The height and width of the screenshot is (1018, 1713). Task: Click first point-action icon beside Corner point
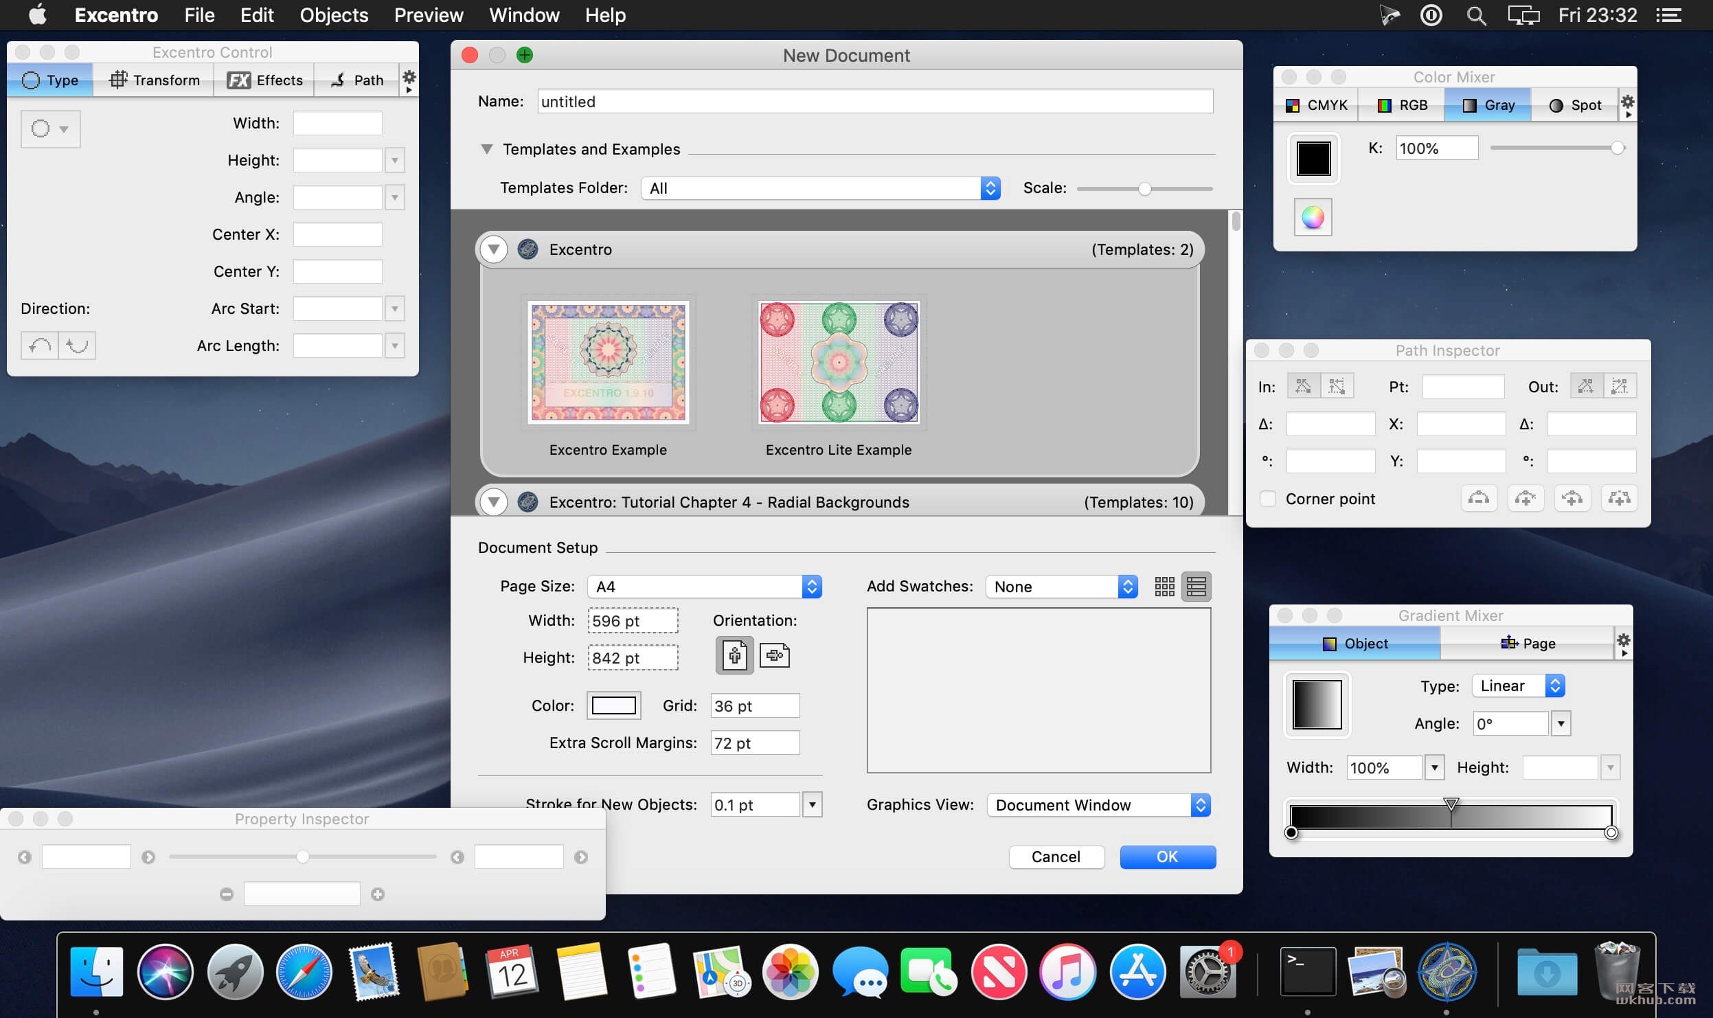(1478, 499)
